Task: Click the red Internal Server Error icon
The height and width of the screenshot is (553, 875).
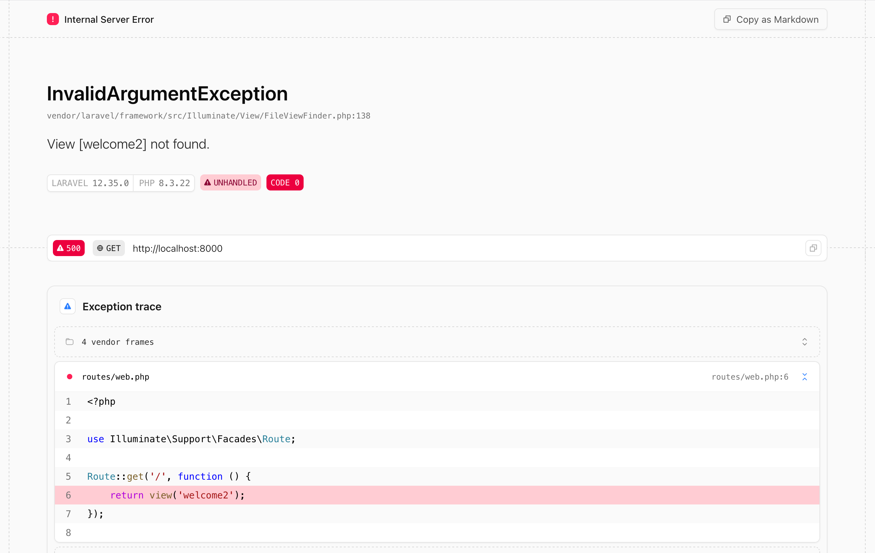Action: 53,19
